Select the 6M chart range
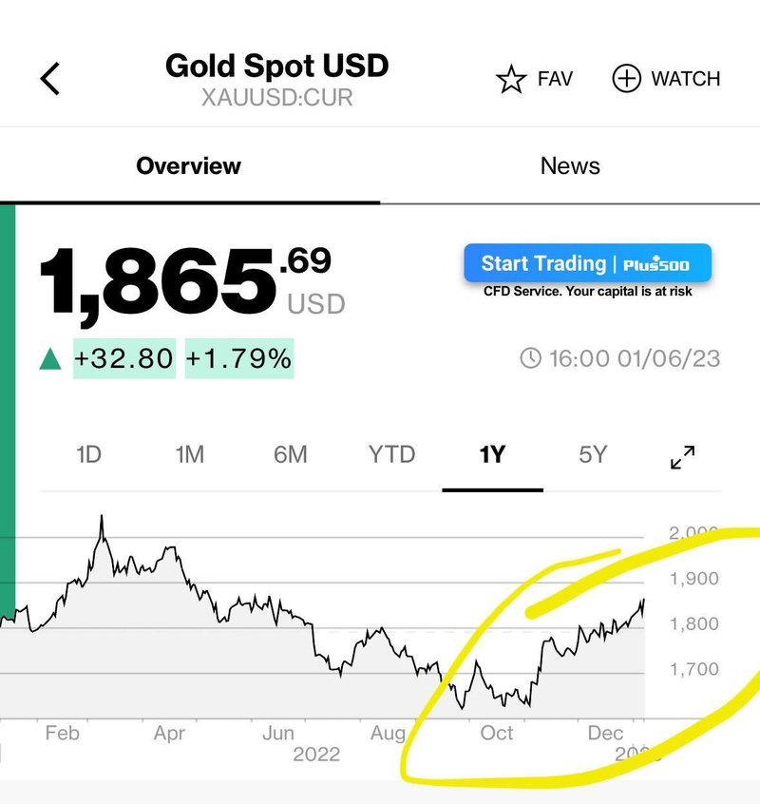 (290, 454)
